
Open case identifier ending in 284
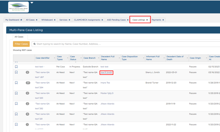43,85
